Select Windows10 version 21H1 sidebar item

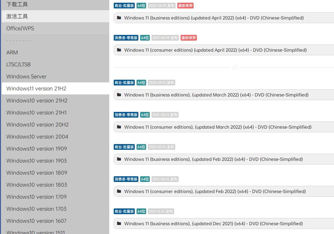[56, 112]
